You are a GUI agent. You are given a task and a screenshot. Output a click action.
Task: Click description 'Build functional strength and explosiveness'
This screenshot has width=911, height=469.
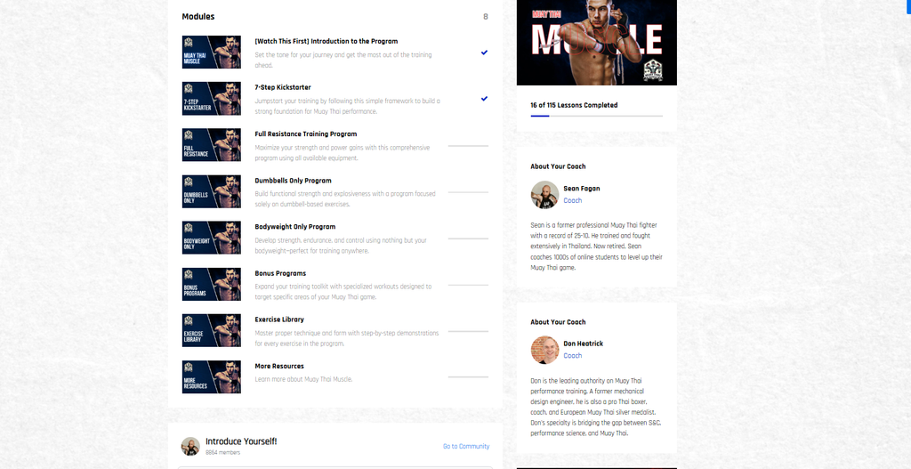tap(344, 199)
